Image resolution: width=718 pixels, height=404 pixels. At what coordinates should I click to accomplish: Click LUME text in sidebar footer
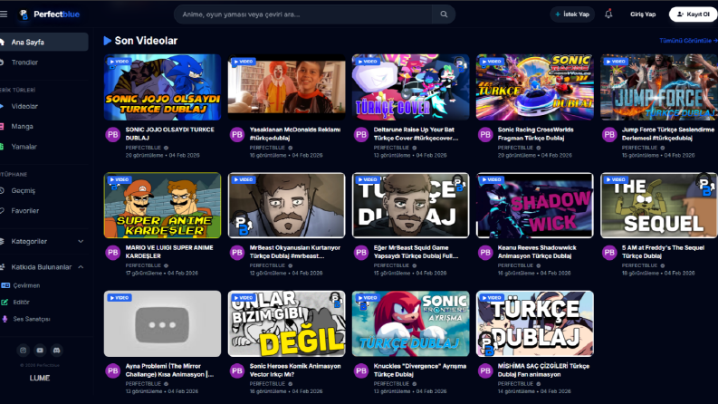pos(40,378)
